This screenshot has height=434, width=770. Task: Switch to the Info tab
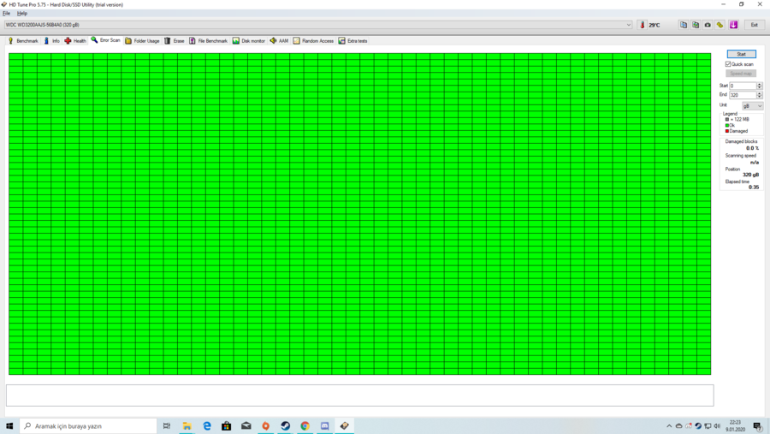(x=51, y=41)
